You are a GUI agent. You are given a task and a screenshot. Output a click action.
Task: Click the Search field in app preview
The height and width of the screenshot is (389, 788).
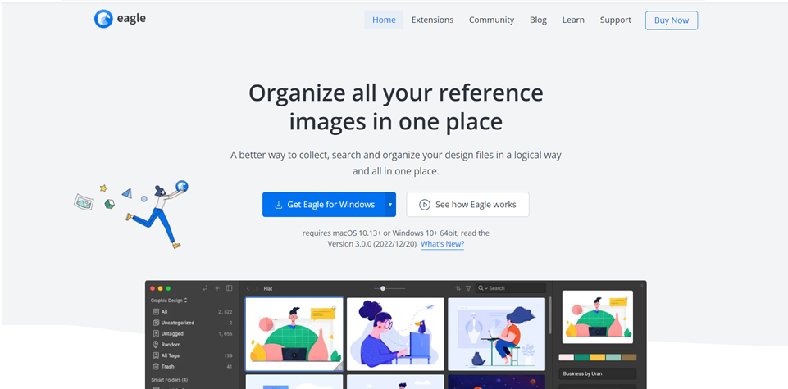pyautogui.click(x=511, y=288)
